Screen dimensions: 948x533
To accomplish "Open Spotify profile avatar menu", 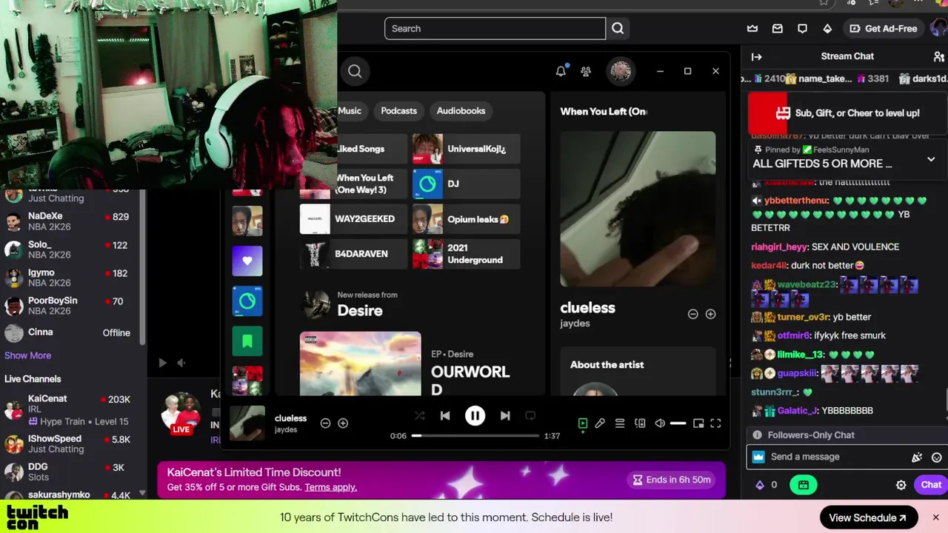I will tap(621, 71).
